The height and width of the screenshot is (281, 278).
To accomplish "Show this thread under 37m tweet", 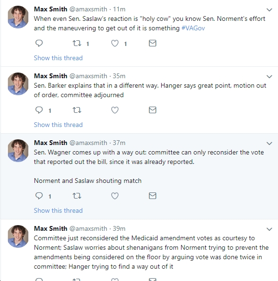I will tap(58, 210).
